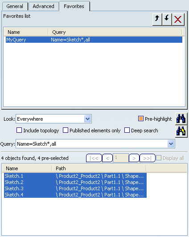The height and width of the screenshot is (237, 189).
Task: Go to first results page
Action: (x=94, y=158)
